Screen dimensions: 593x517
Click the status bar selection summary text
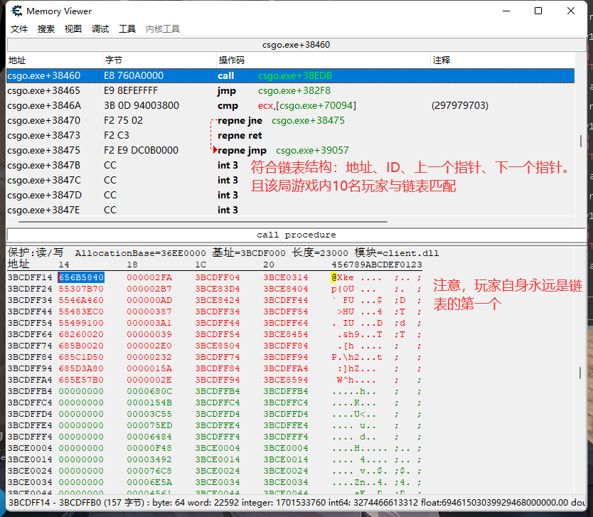pos(296,503)
